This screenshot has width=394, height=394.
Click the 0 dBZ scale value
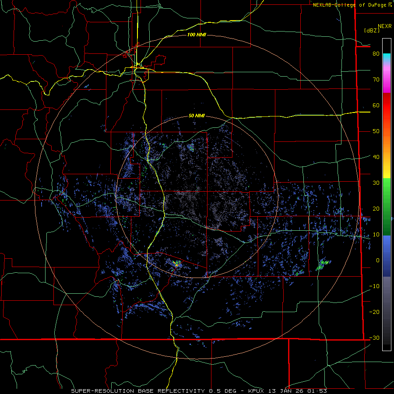click(378, 260)
